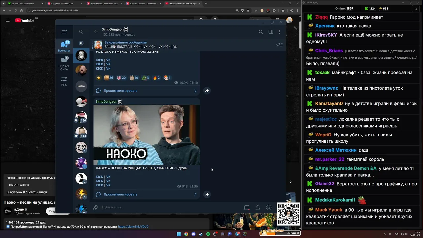Switch to Алексей Осипов browser tab

[143, 3]
